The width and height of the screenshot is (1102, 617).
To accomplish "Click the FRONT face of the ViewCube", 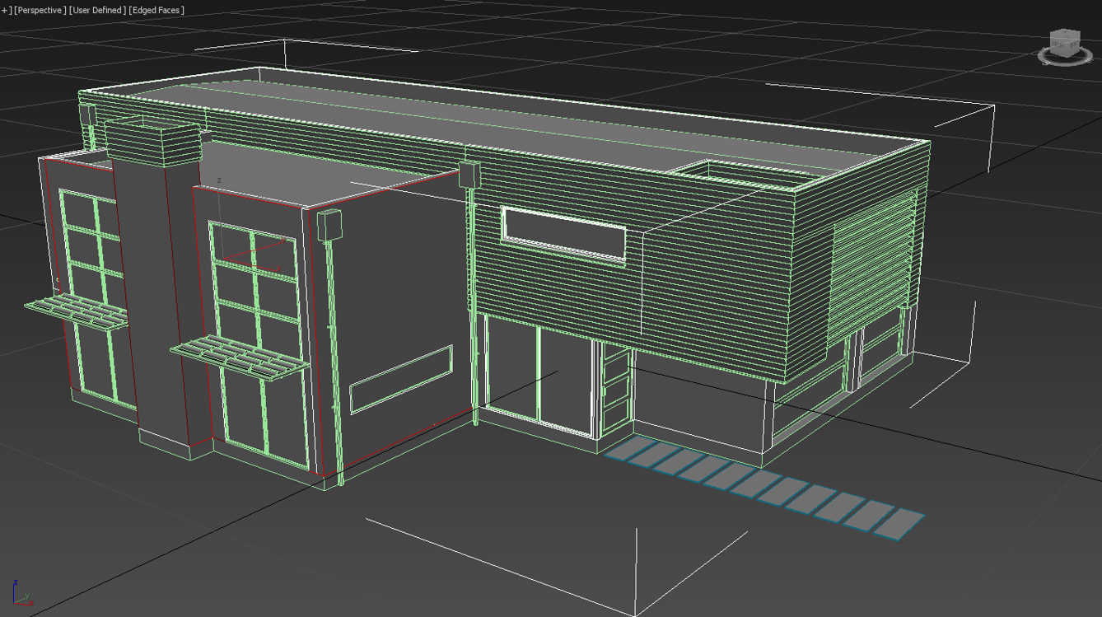I will point(1058,45).
